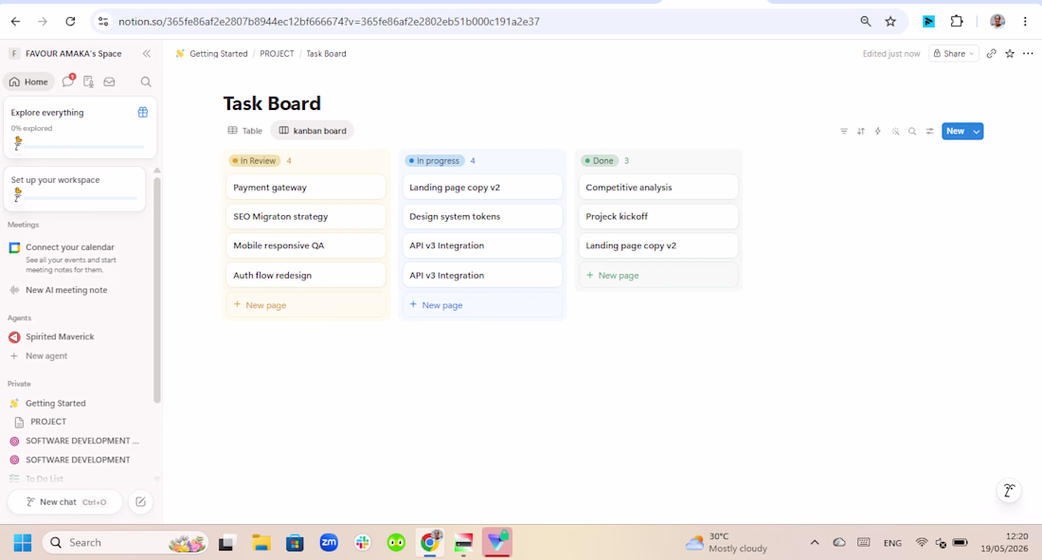Go to the Home tab in sidebar
Screen dimensions: 1042x560
(28, 81)
